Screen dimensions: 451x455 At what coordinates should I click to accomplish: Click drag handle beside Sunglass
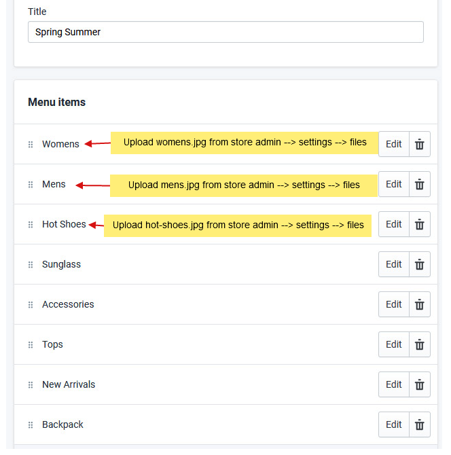click(31, 265)
